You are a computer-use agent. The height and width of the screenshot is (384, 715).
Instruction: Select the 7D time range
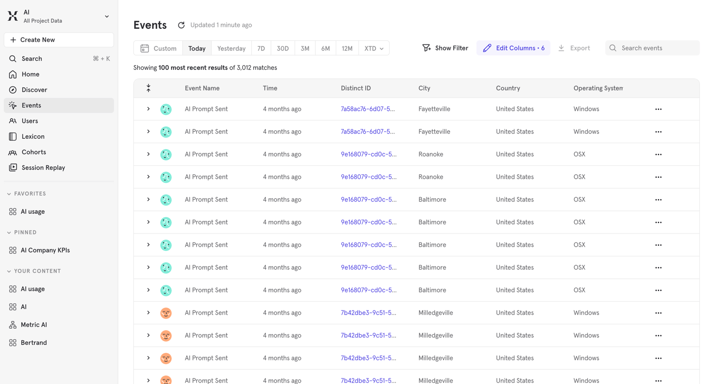pos(261,48)
